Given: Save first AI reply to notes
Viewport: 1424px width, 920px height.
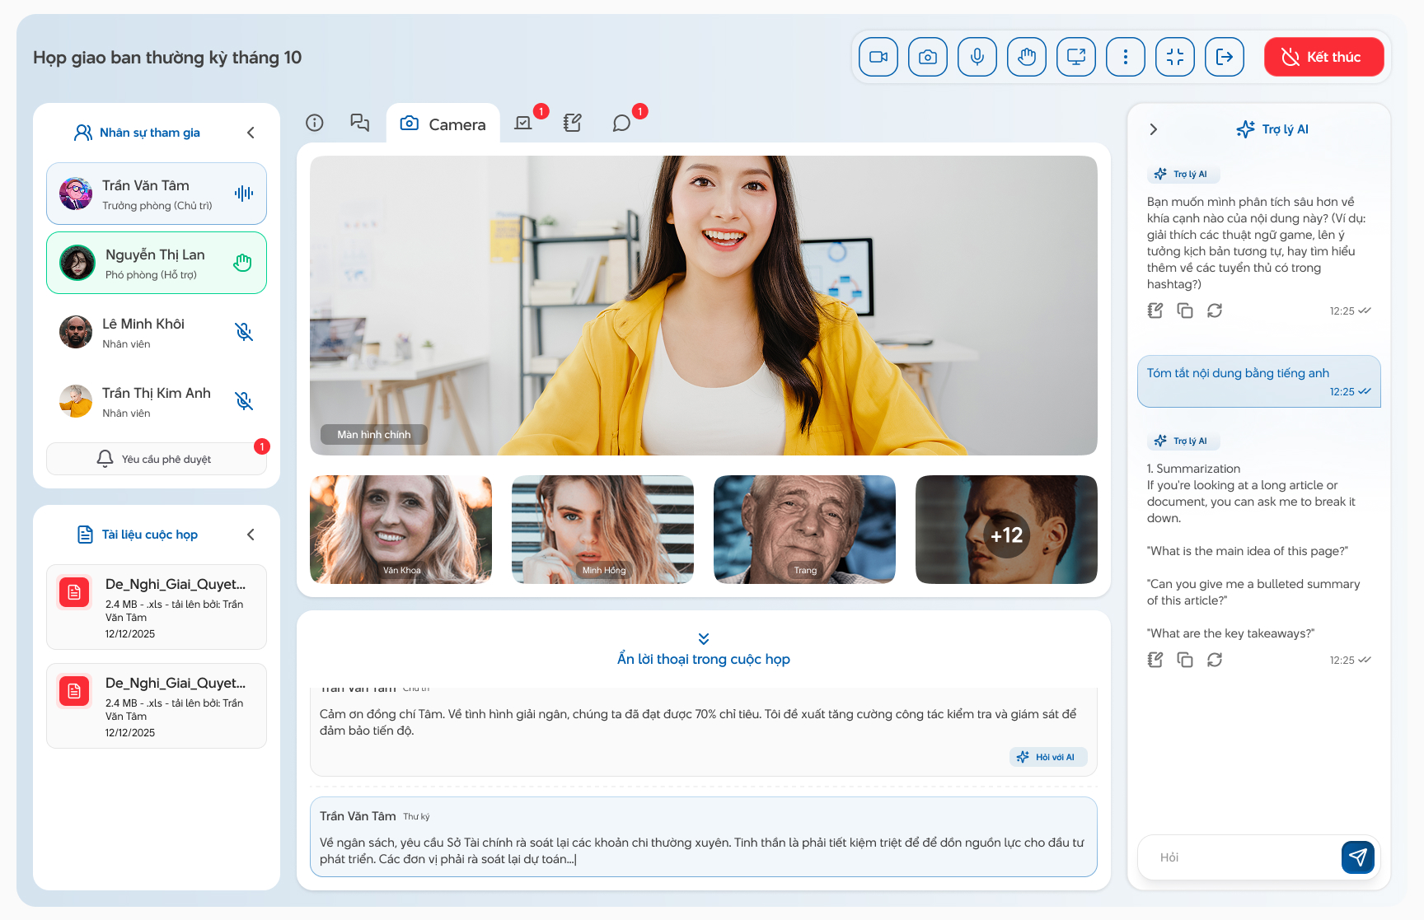Looking at the screenshot, I should point(1155,311).
